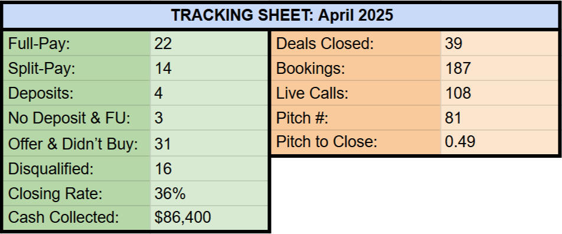Select the Cash Collected cell showing $86,400

tap(209, 218)
